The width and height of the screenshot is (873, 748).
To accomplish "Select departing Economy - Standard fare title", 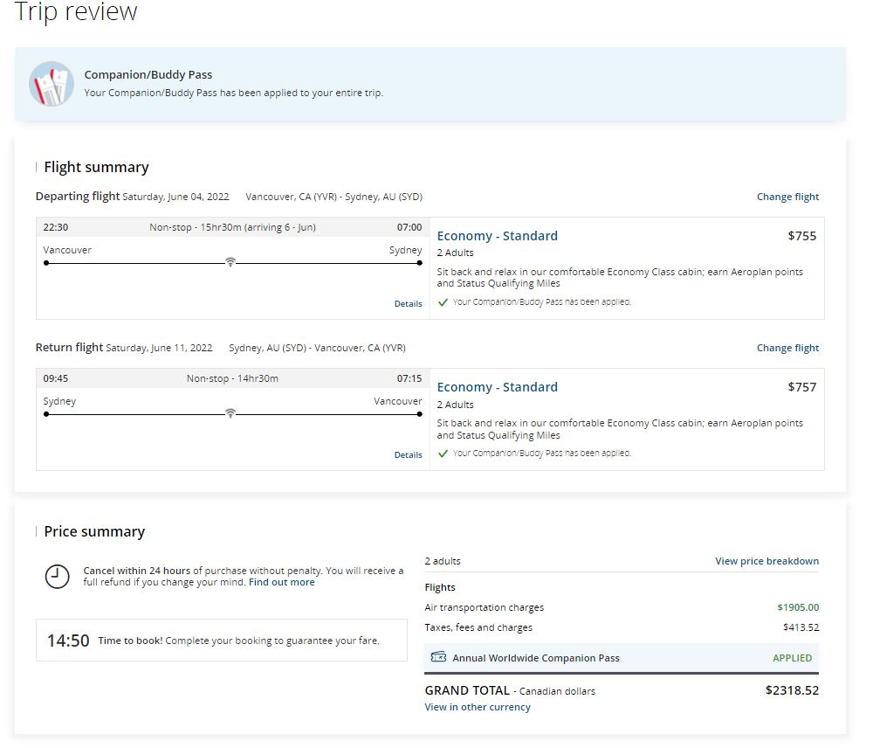I will pyautogui.click(x=497, y=236).
